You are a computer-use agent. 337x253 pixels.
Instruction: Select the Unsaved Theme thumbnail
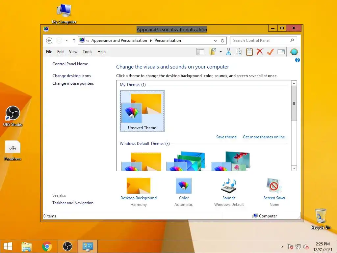click(142, 111)
